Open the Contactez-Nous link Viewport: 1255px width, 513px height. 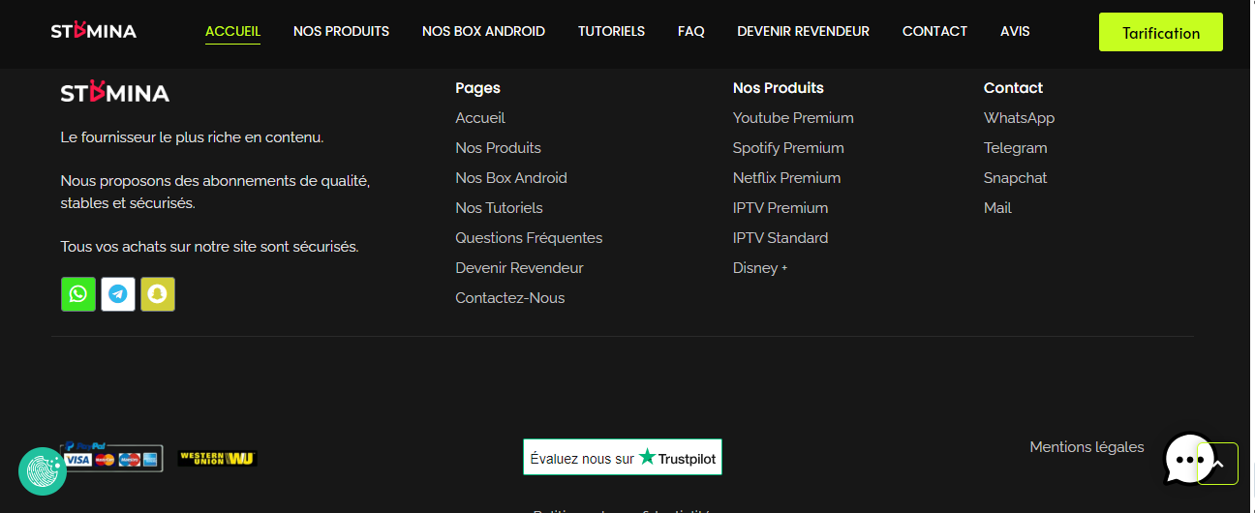(509, 298)
